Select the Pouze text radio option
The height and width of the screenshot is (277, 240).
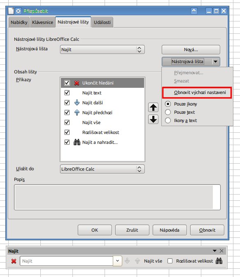(168, 112)
